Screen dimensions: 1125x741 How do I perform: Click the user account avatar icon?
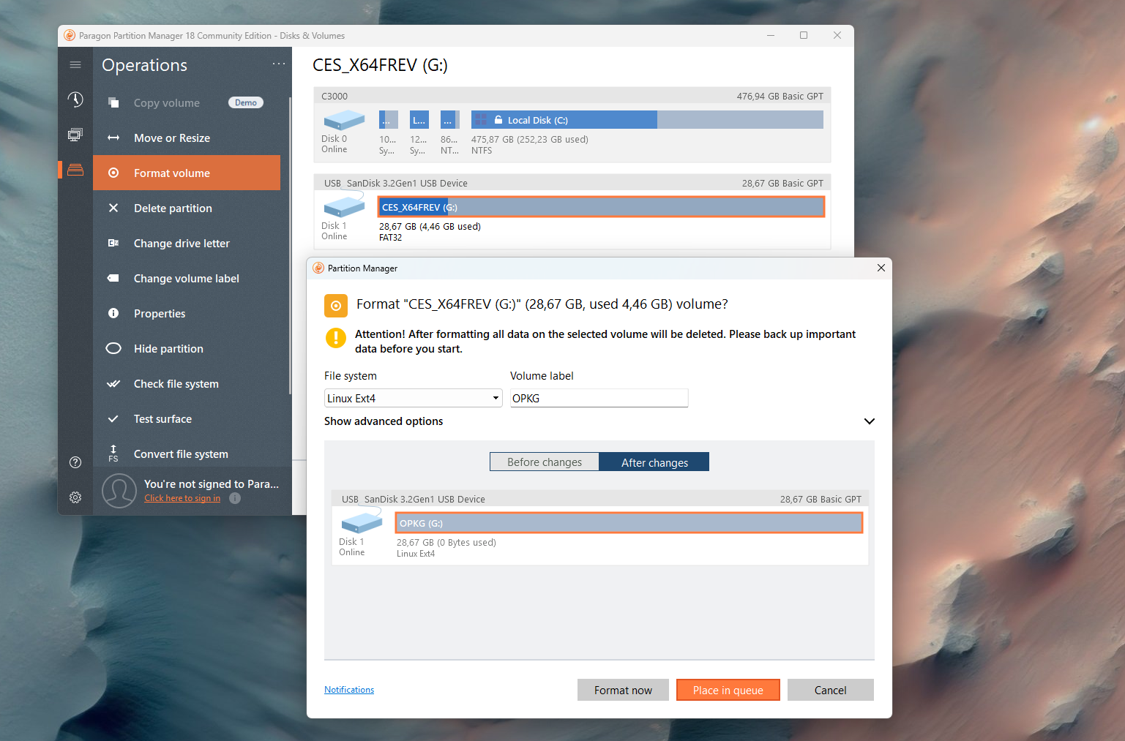119,491
